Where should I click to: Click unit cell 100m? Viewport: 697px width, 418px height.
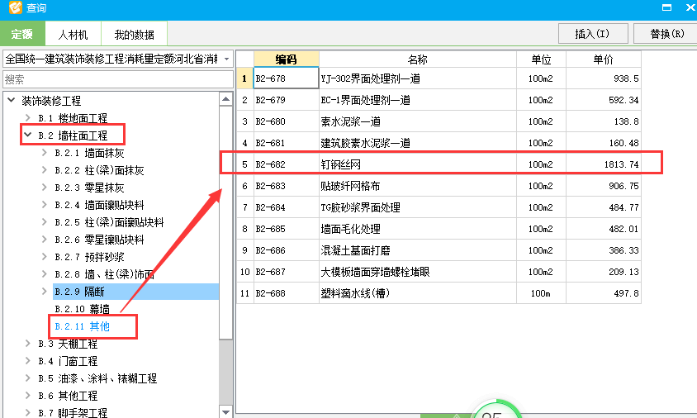pyautogui.click(x=541, y=293)
